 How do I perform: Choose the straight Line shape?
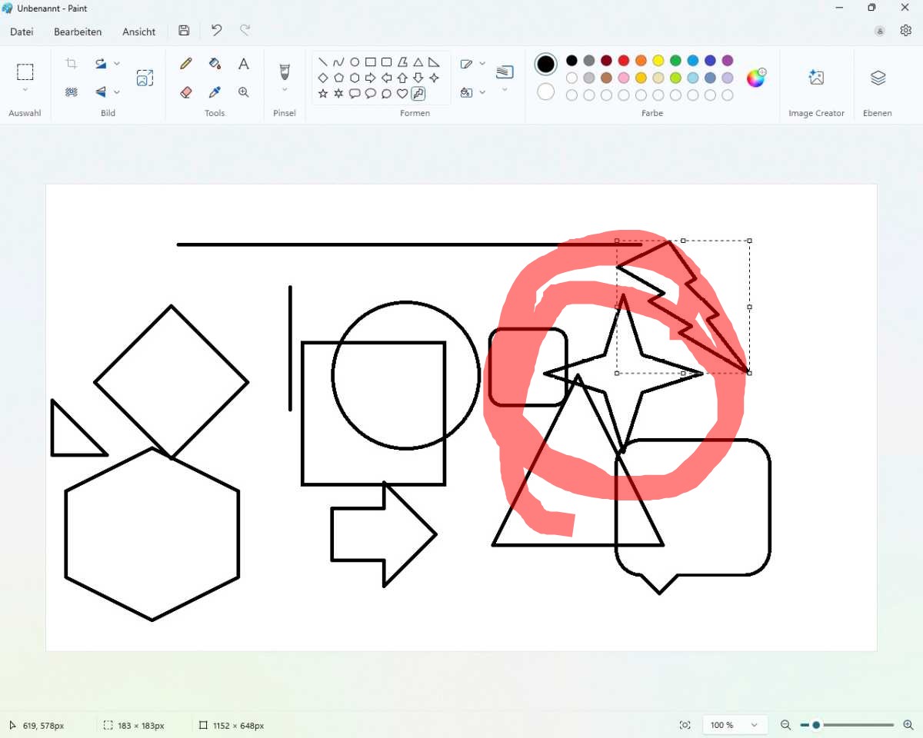[322, 62]
